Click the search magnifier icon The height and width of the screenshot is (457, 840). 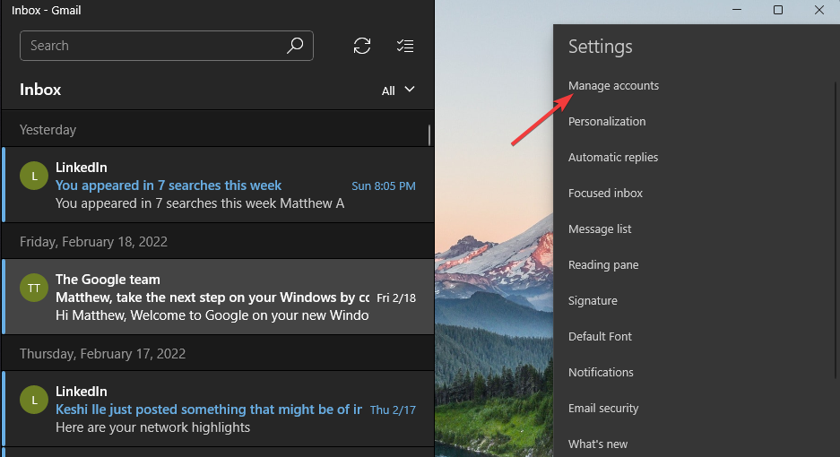(295, 46)
